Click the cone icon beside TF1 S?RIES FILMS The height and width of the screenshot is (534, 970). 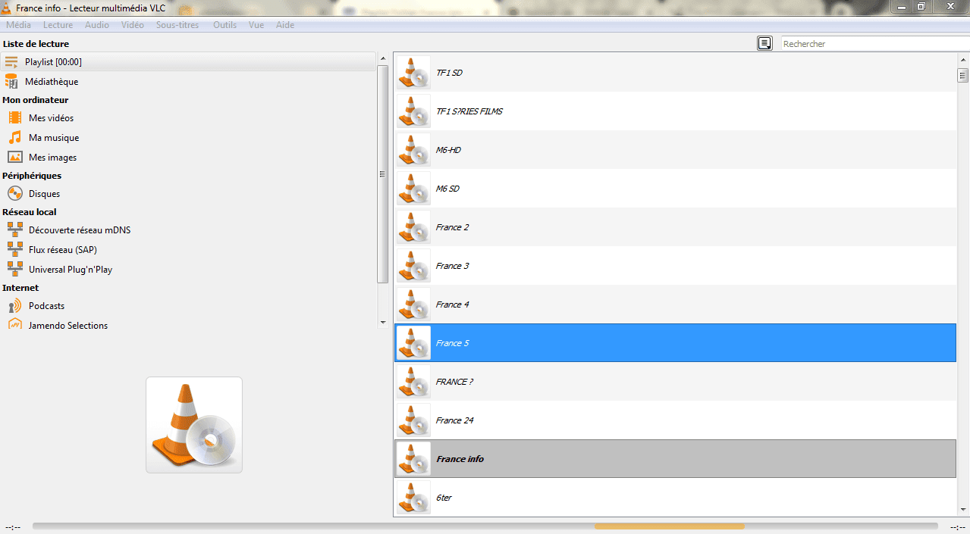[413, 111]
